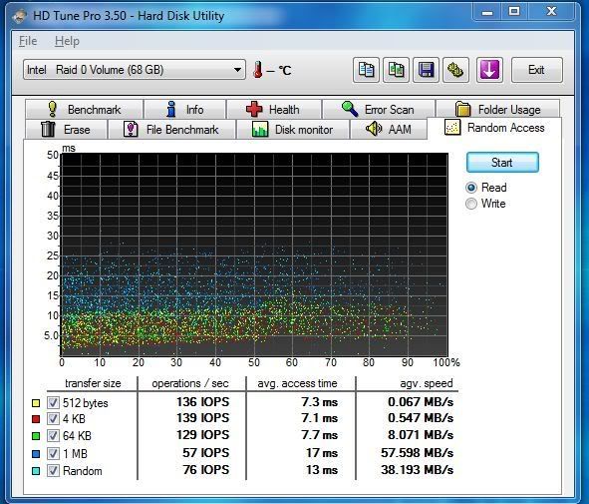589x504 pixels.
Task: Click the HD Tune app icon in title bar
Action: pyautogui.click(x=20, y=16)
